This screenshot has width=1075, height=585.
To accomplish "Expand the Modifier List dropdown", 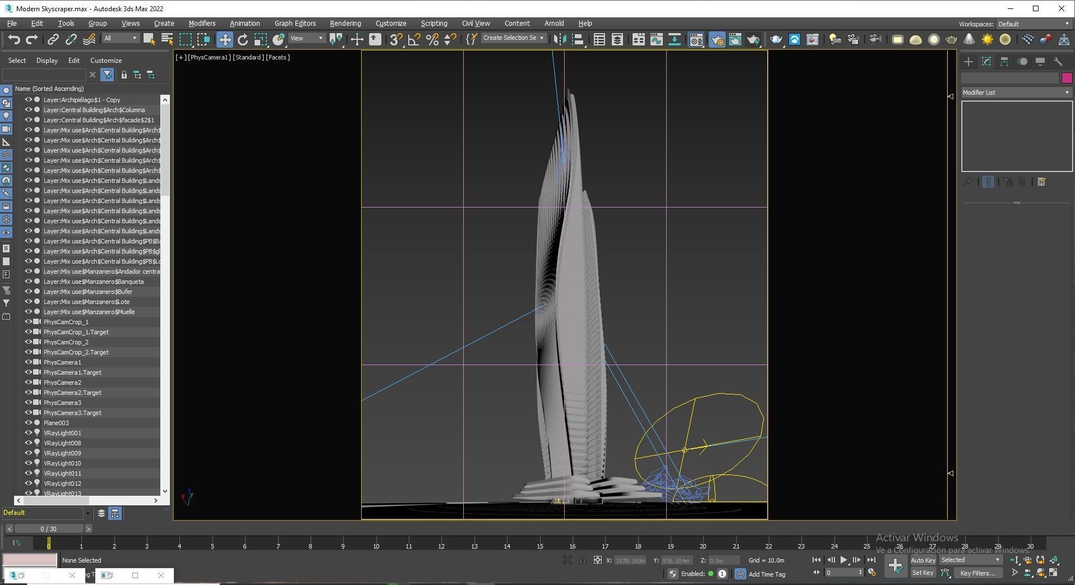I will click(x=1016, y=93).
